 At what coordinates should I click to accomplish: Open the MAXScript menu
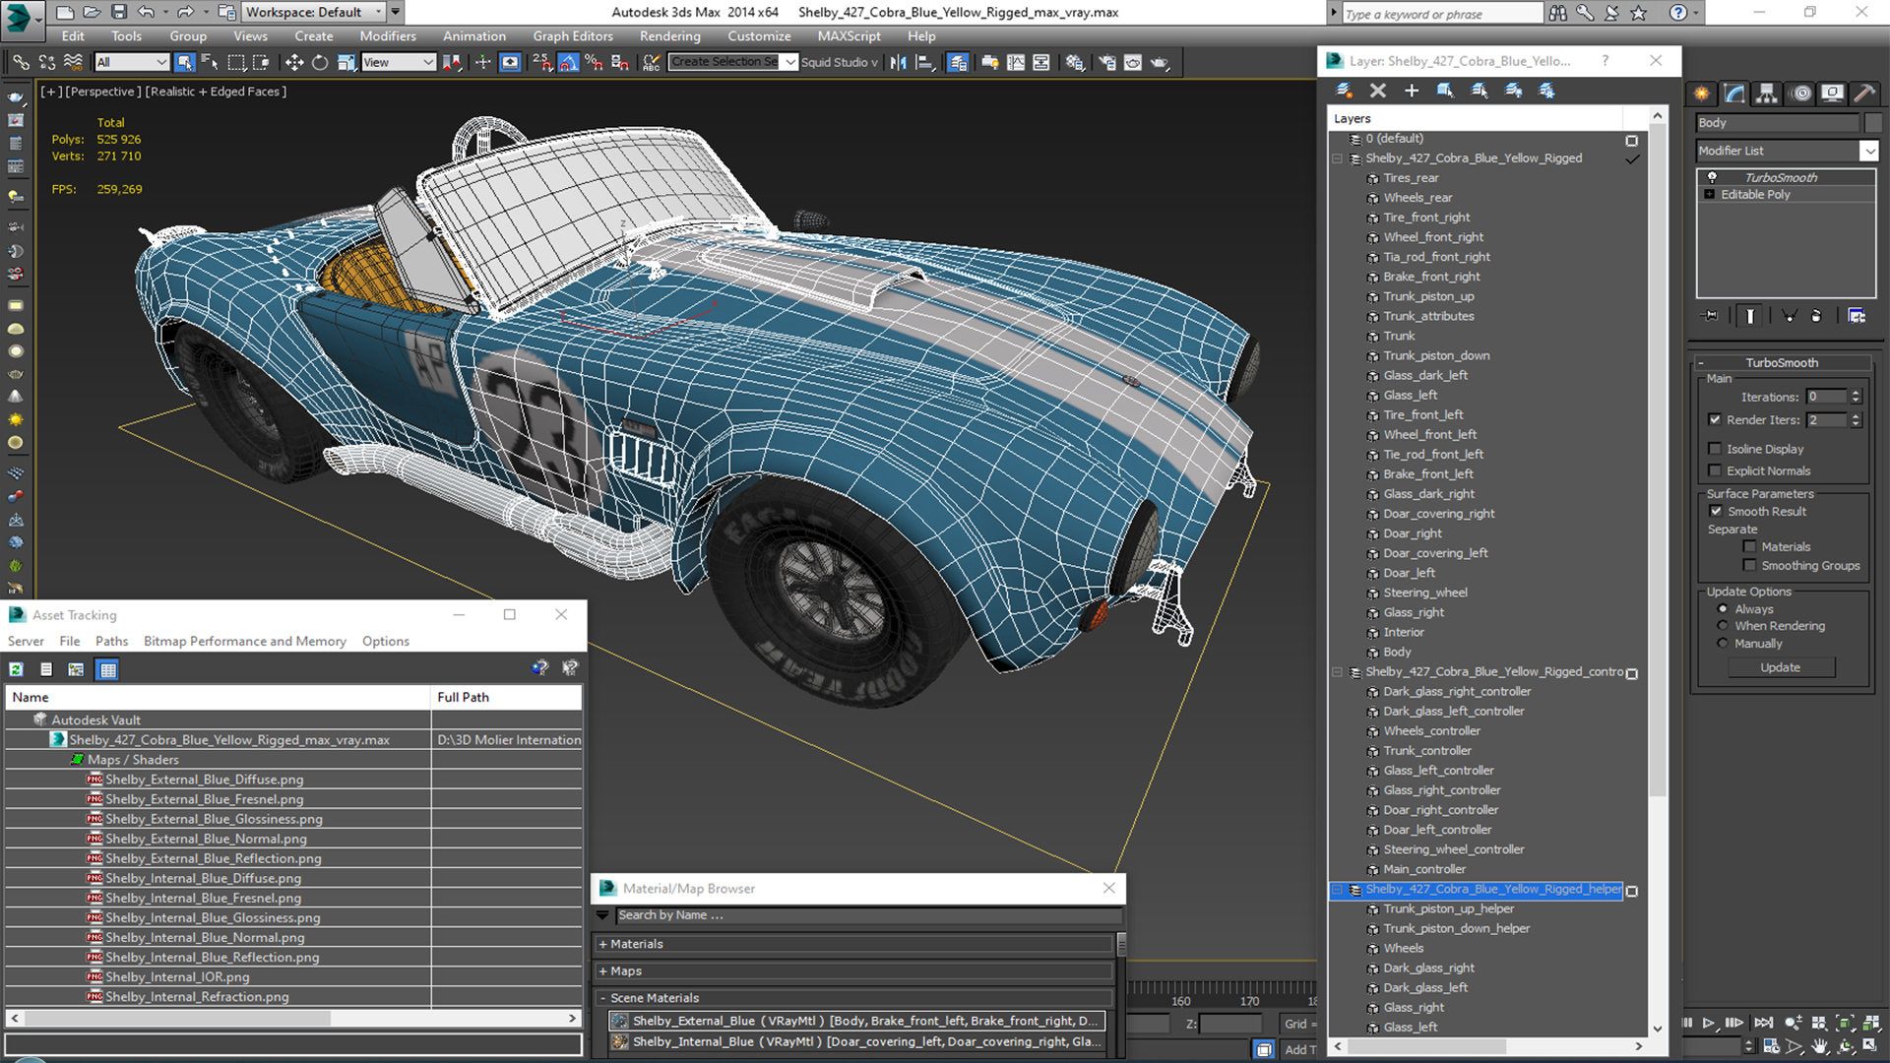coord(849,36)
